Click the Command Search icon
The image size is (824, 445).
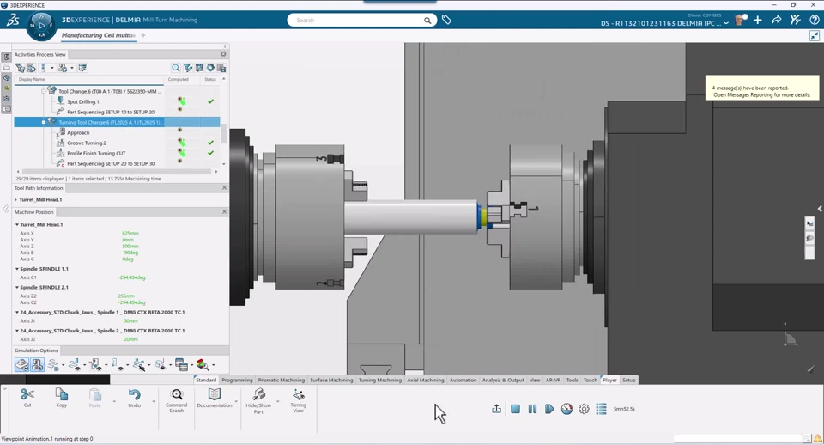pyautogui.click(x=177, y=395)
